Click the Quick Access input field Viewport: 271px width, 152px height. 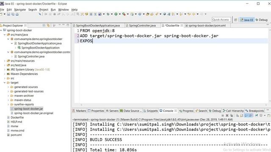point(221,20)
